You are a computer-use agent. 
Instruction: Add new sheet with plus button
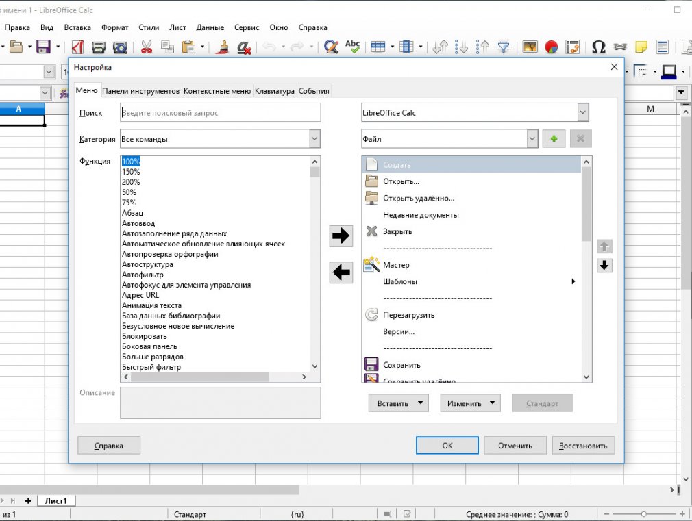point(28,500)
